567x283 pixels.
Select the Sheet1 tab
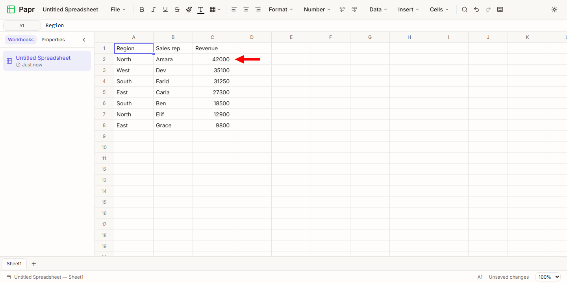[14, 264]
